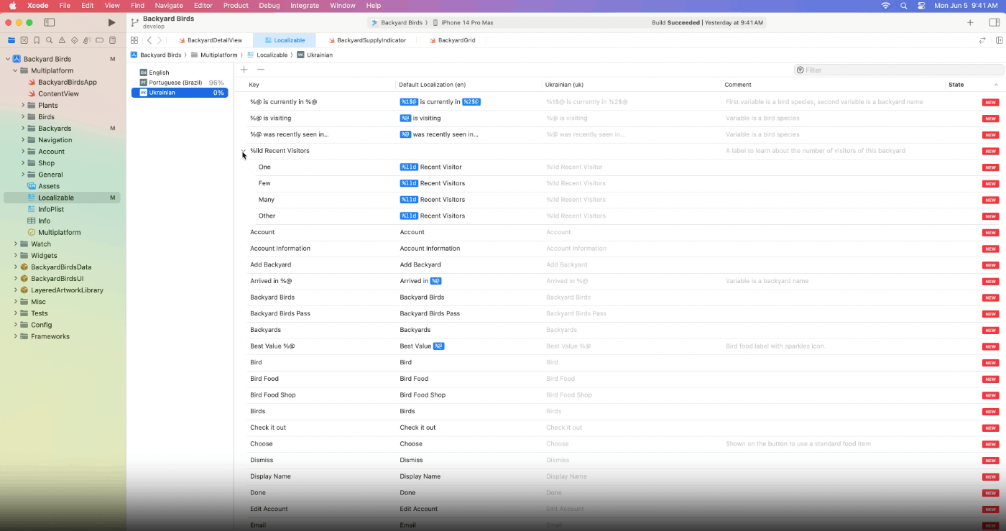Click Multiplatform in the breadcrumb path

point(214,55)
